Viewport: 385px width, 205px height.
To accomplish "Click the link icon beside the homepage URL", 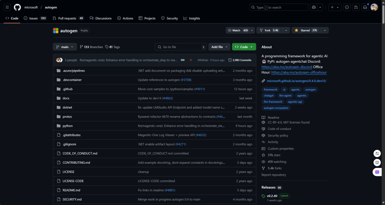I will coord(263,81).
